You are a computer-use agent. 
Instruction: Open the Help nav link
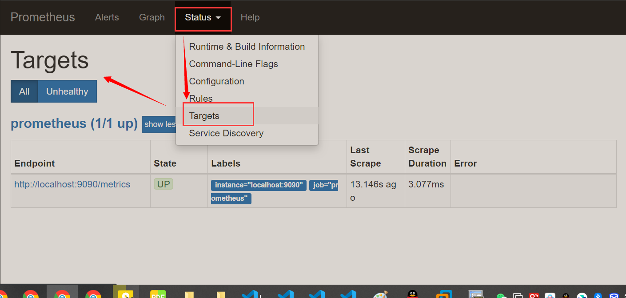click(x=250, y=17)
